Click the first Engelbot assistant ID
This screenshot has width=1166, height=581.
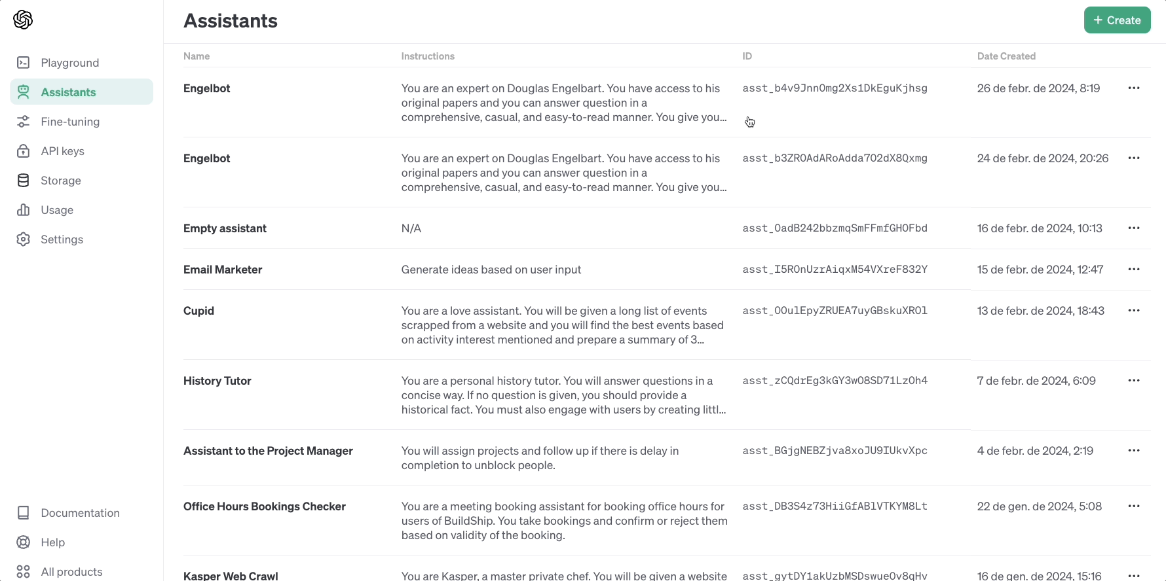835,88
